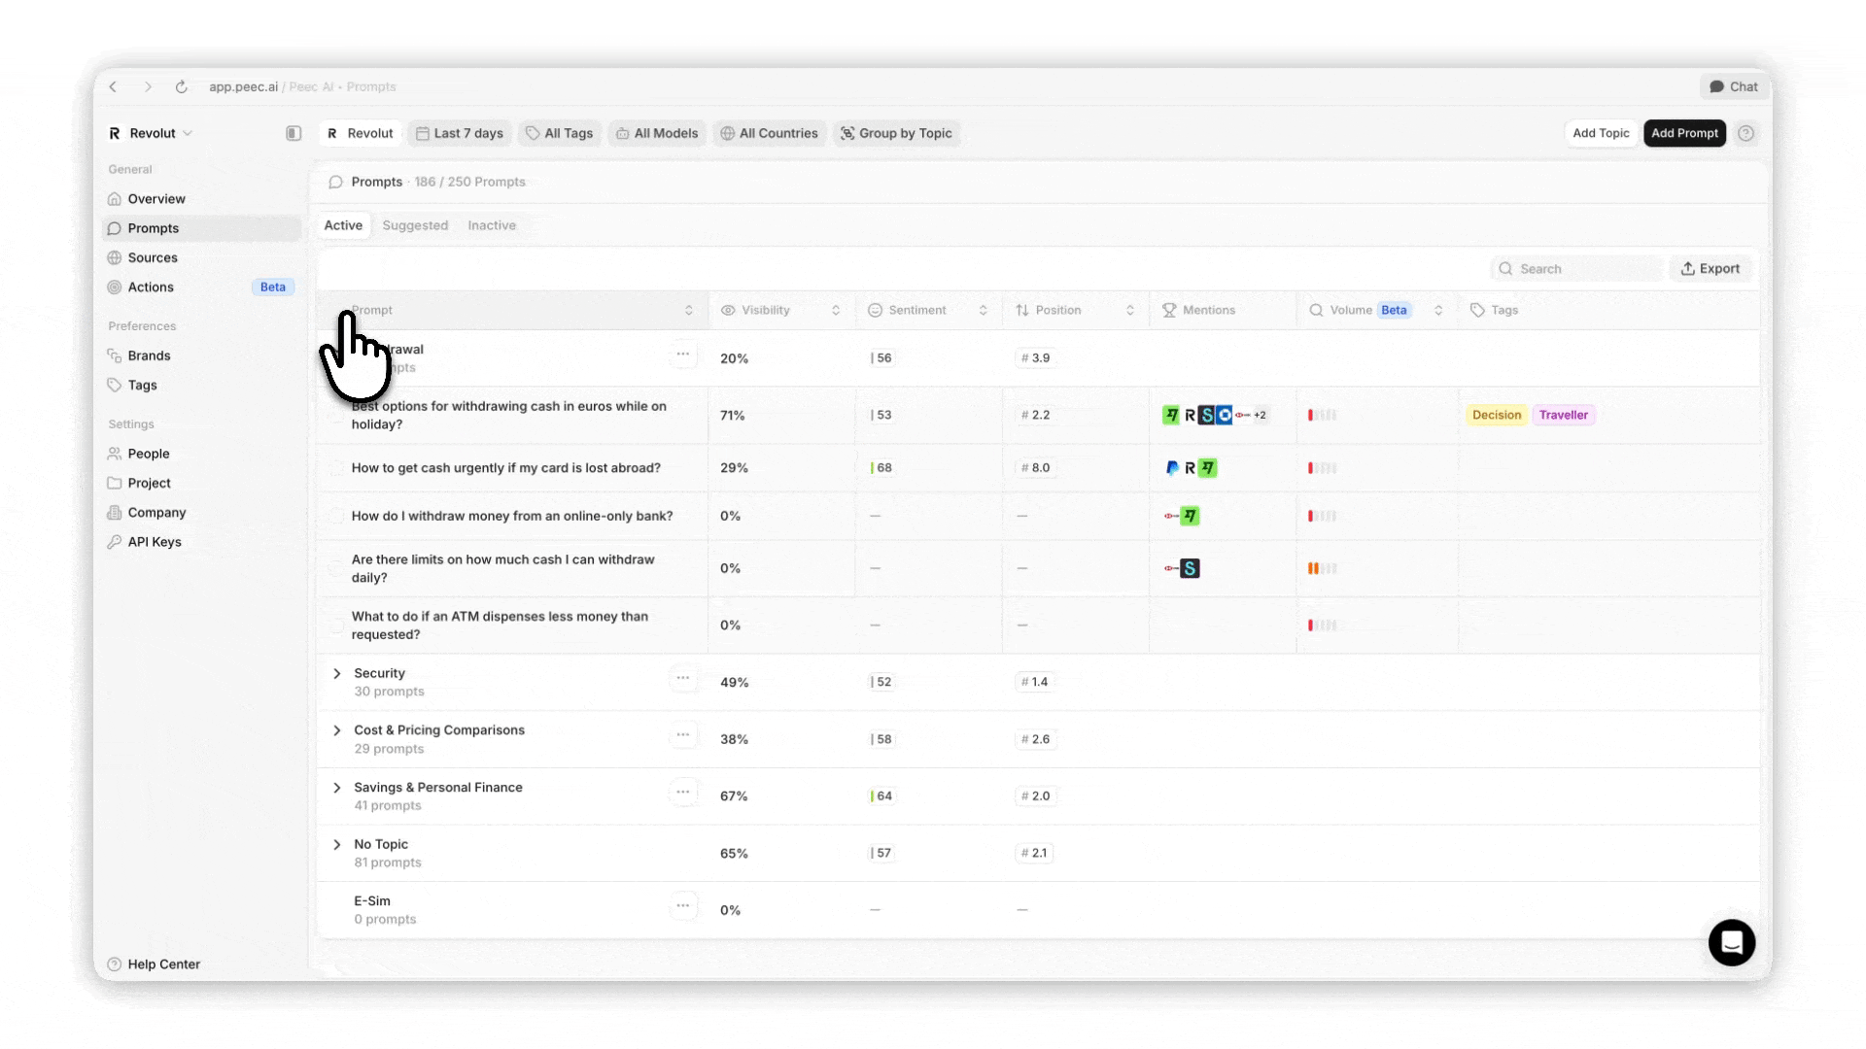This screenshot has width=1866, height=1049.
Task: Open the chat widget bubble bottom right
Action: click(1732, 942)
